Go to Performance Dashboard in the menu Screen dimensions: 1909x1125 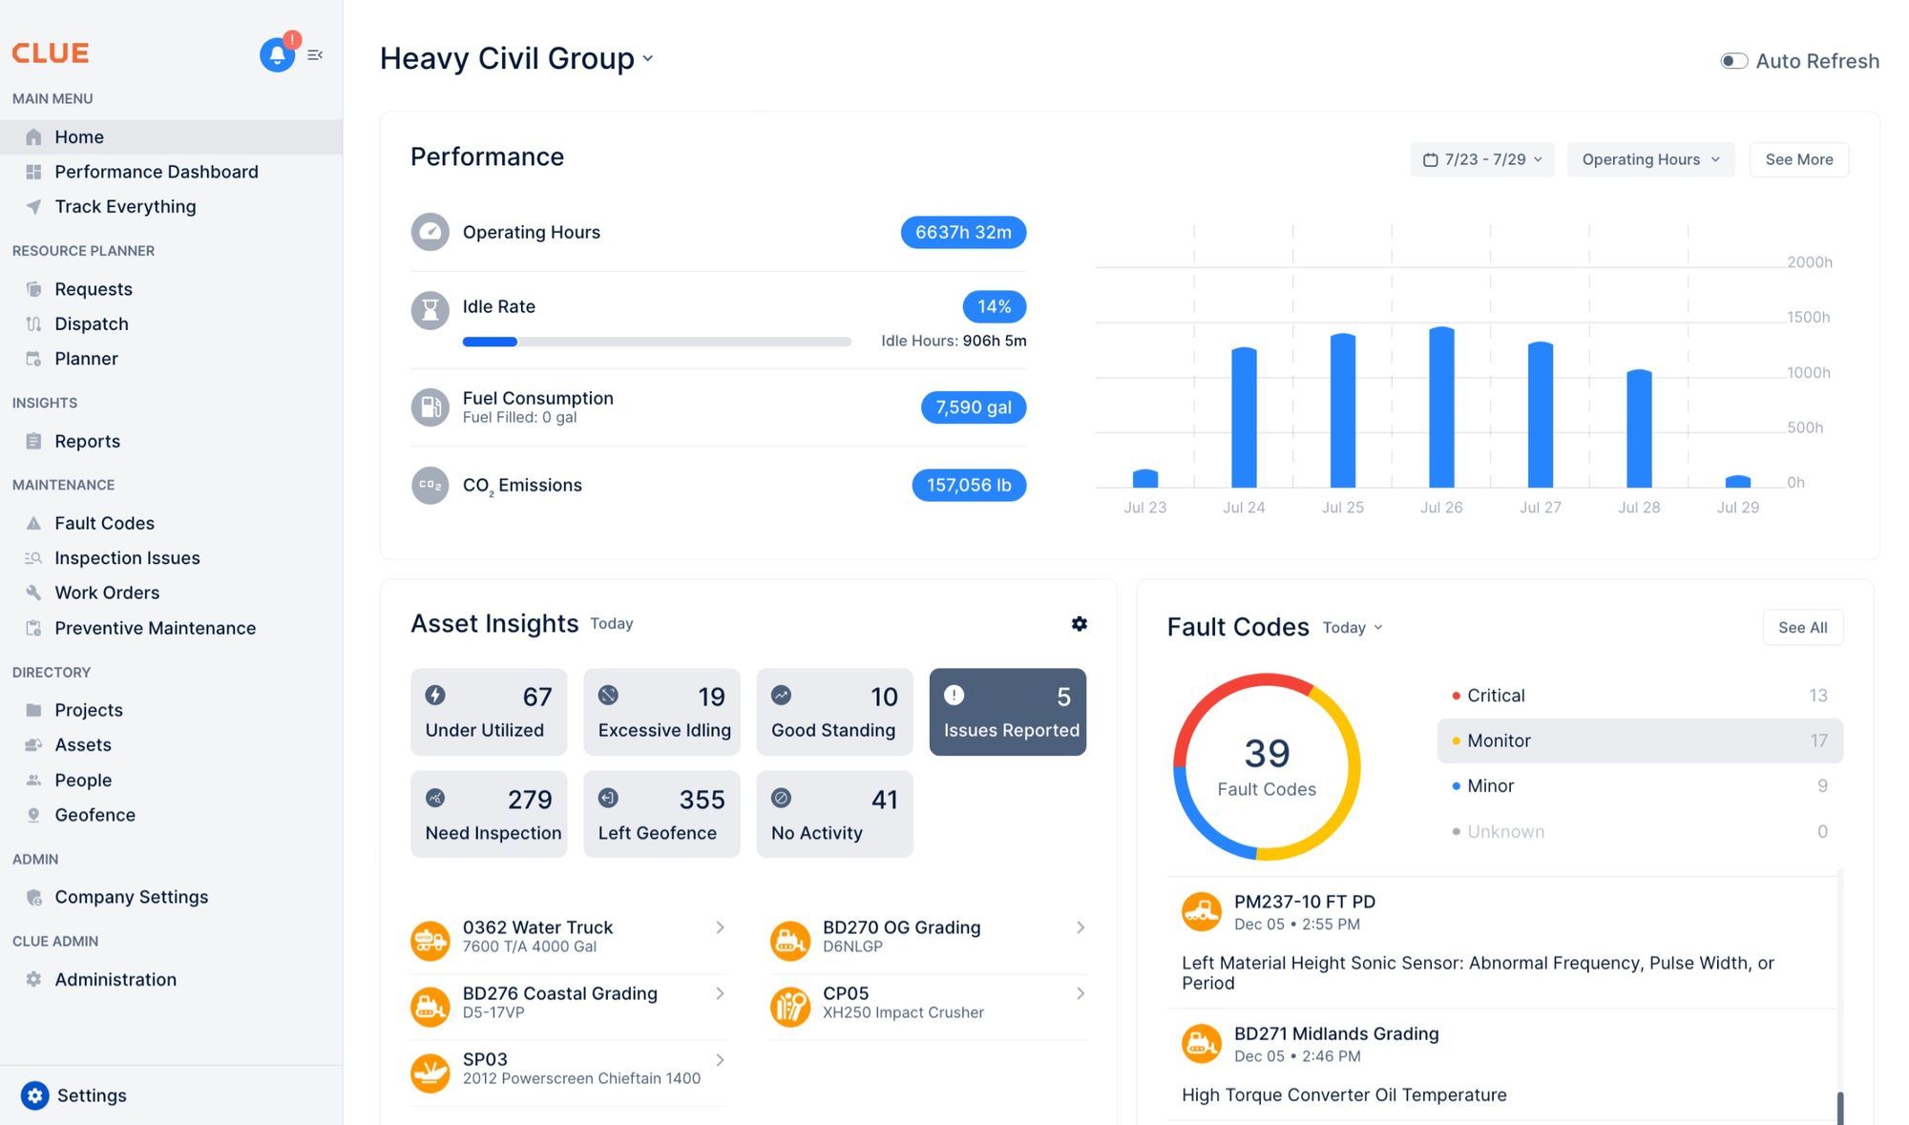tap(156, 172)
